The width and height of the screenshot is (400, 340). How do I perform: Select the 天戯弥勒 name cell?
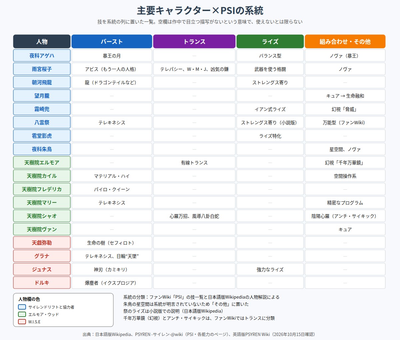[x=42, y=242]
